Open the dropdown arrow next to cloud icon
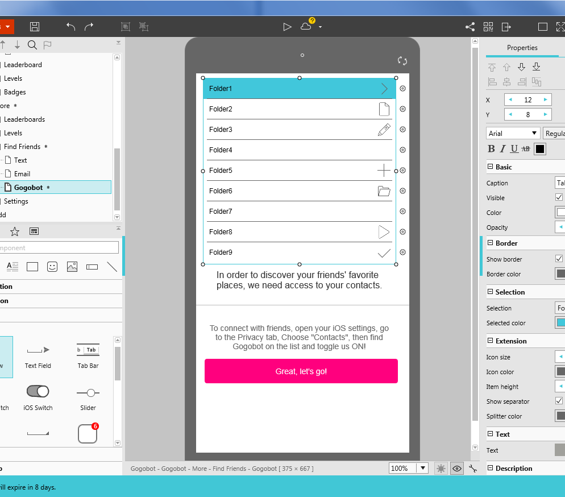This screenshot has width=565, height=497. click(320, 27)
